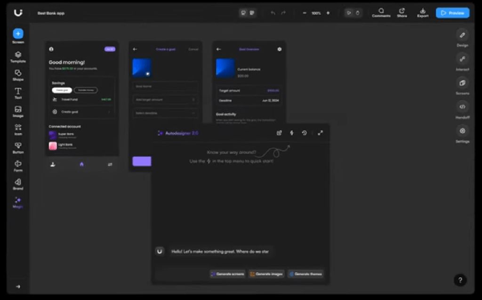This screenshot has width=482, height=300.
Task: Add a new Screen from sidebar
Action: pyautogui.click(x=18, y=34)
